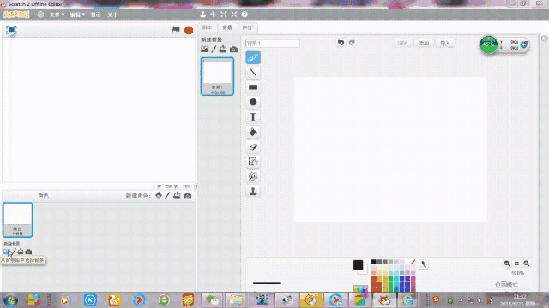Open the 提示 Tips menu
The height and width of the screenshot is (308, 549).
tap(95, 15)
